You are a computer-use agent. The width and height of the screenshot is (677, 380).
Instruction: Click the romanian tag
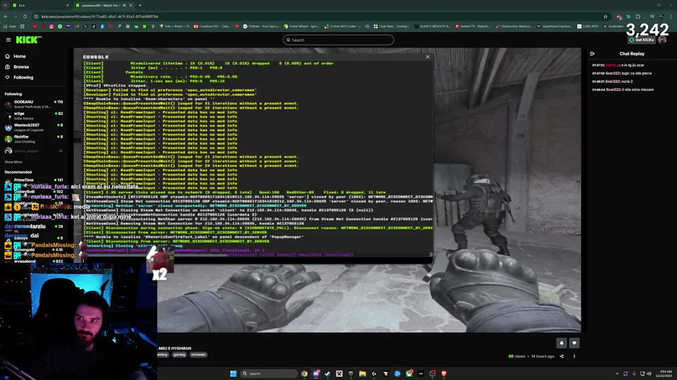[x=198, y=355]
